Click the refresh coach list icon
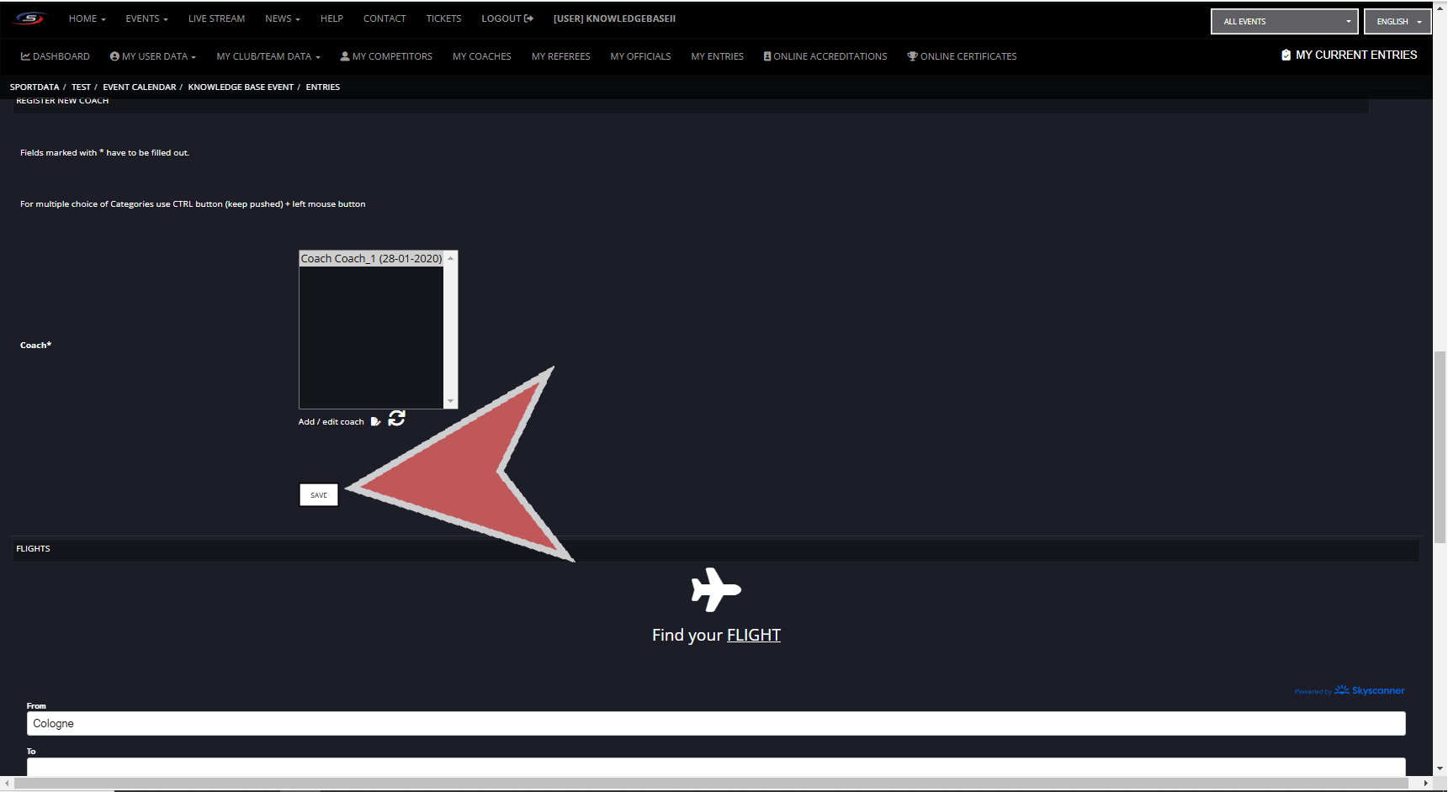The image size is (1448, 792). click(x=397, y=419)
